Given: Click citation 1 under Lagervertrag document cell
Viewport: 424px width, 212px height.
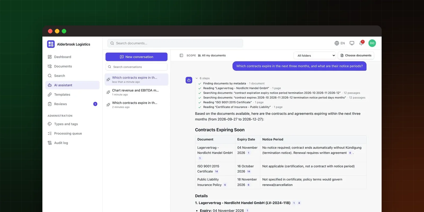Looking at the screenshot, I should [200, 158].
